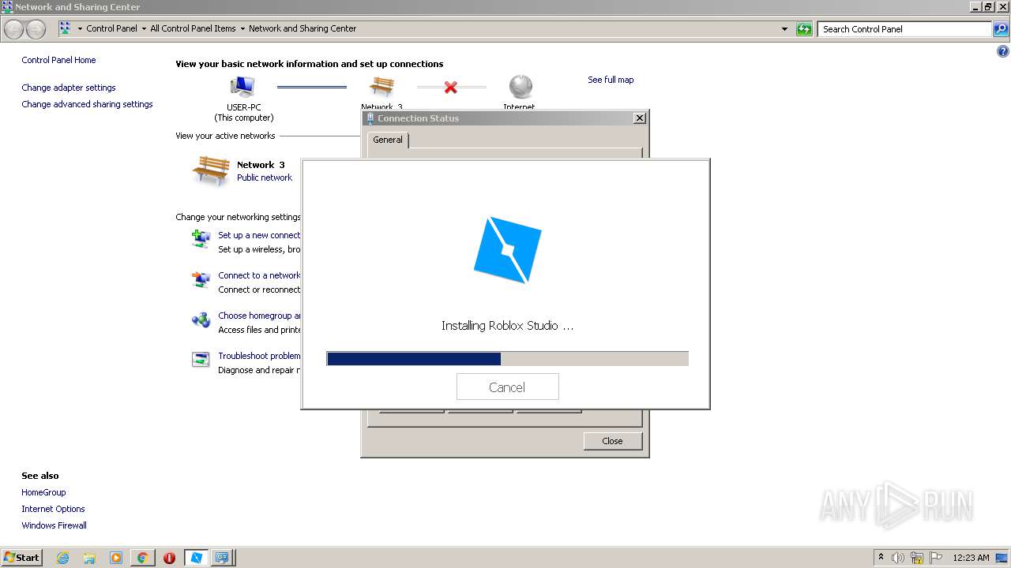Image resolution: width=1011 pixels, height=568 pixels.
Task: Switch to Control Panel taskbar button
Action: pos(223,558)
